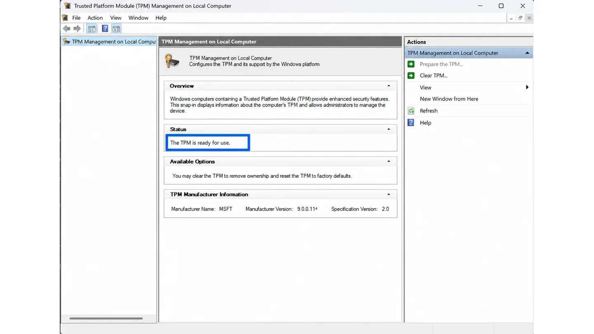Click the console tree horizontal scrollbar
594x334 pixels.
coord(106,318)
